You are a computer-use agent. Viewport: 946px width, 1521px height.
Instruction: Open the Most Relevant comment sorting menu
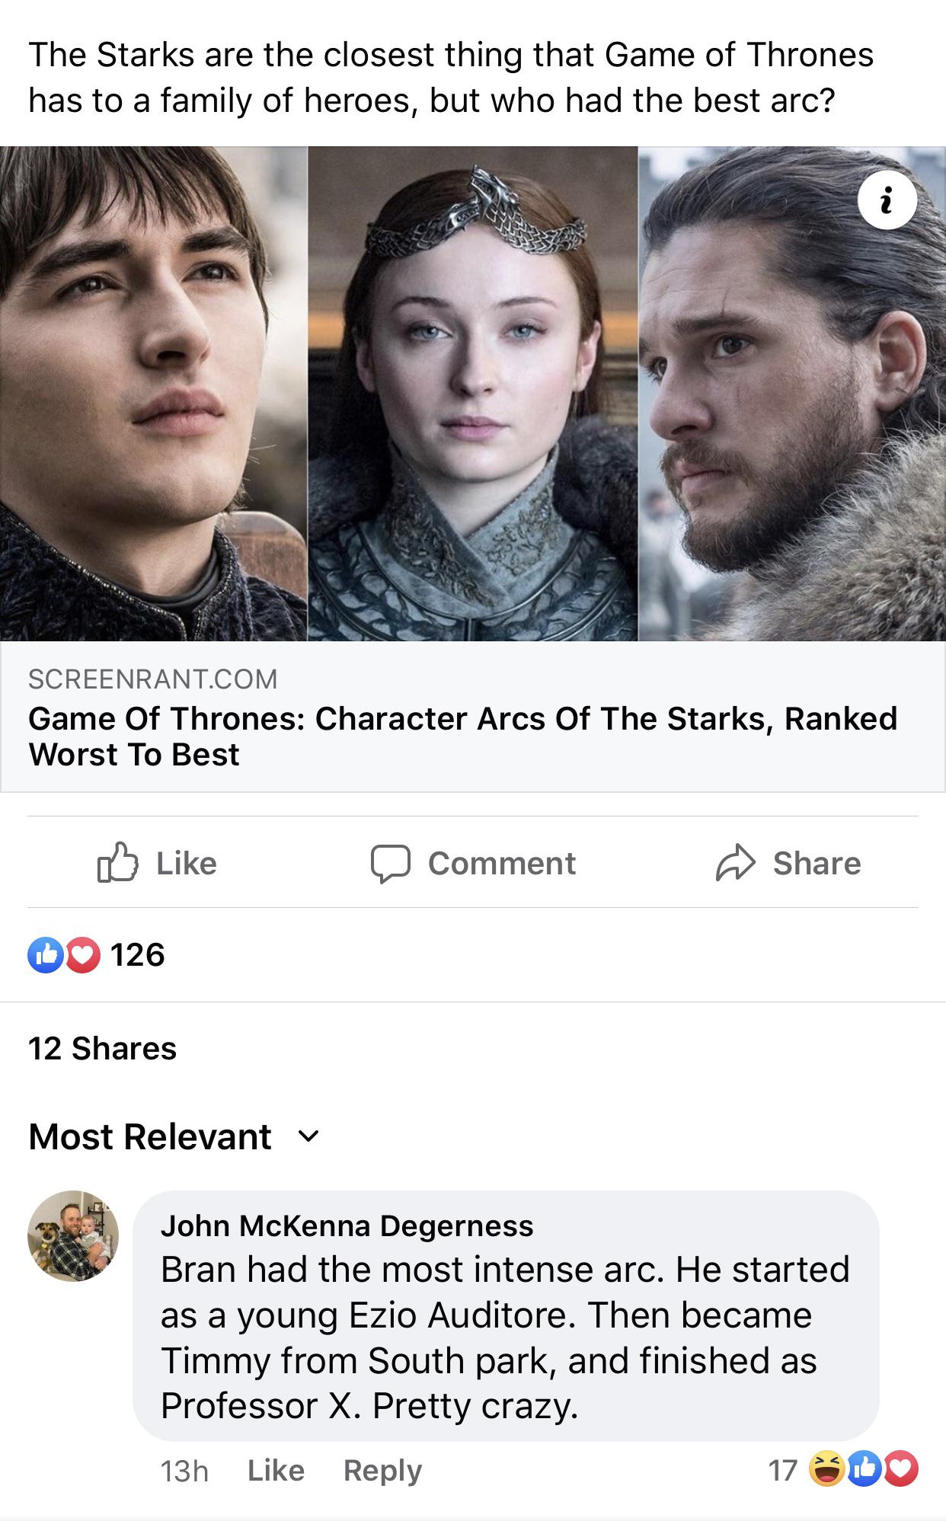(150, 1136)
